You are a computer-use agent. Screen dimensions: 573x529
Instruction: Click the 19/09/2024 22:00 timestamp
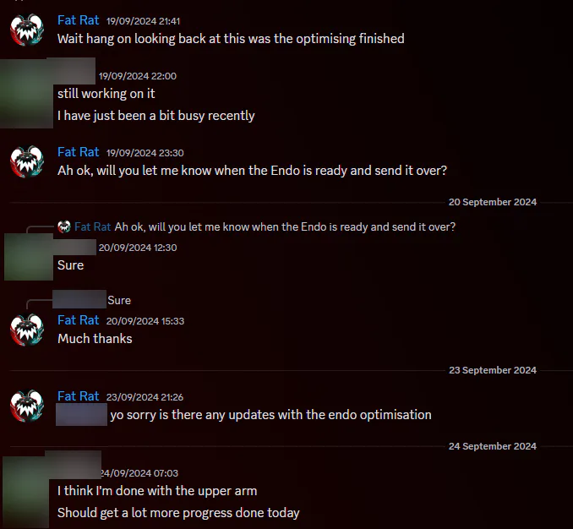138,76
